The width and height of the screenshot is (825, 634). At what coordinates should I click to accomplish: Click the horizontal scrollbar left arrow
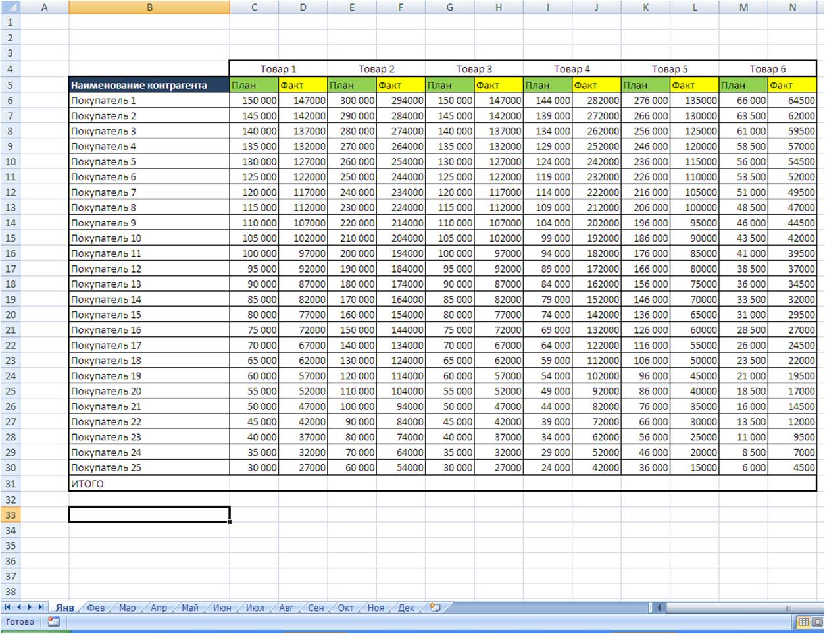(x=660, y=608)
